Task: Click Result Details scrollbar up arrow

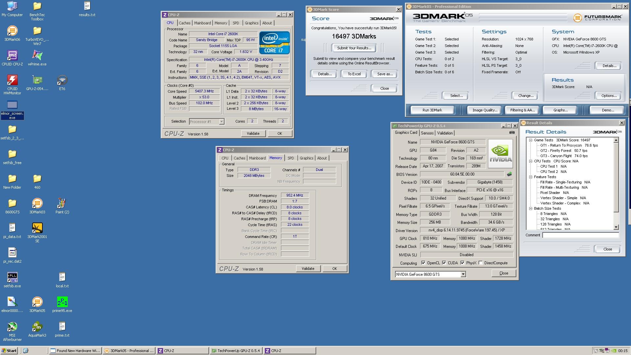Action: [x=616, y=140]
